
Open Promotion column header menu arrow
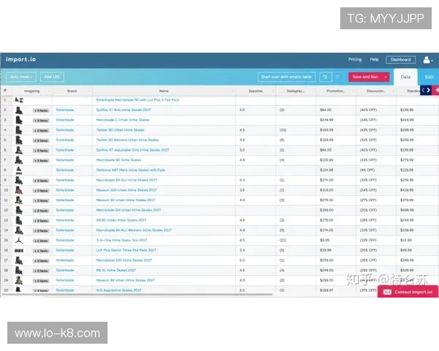tap(353, 91)
